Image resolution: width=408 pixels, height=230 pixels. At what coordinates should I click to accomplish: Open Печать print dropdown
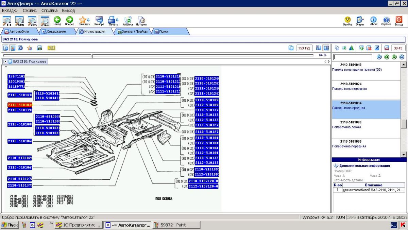point(113,21)
